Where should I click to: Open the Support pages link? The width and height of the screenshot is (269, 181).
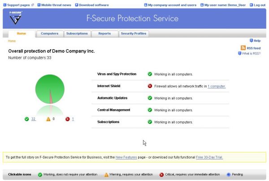[x=18, y=5]
